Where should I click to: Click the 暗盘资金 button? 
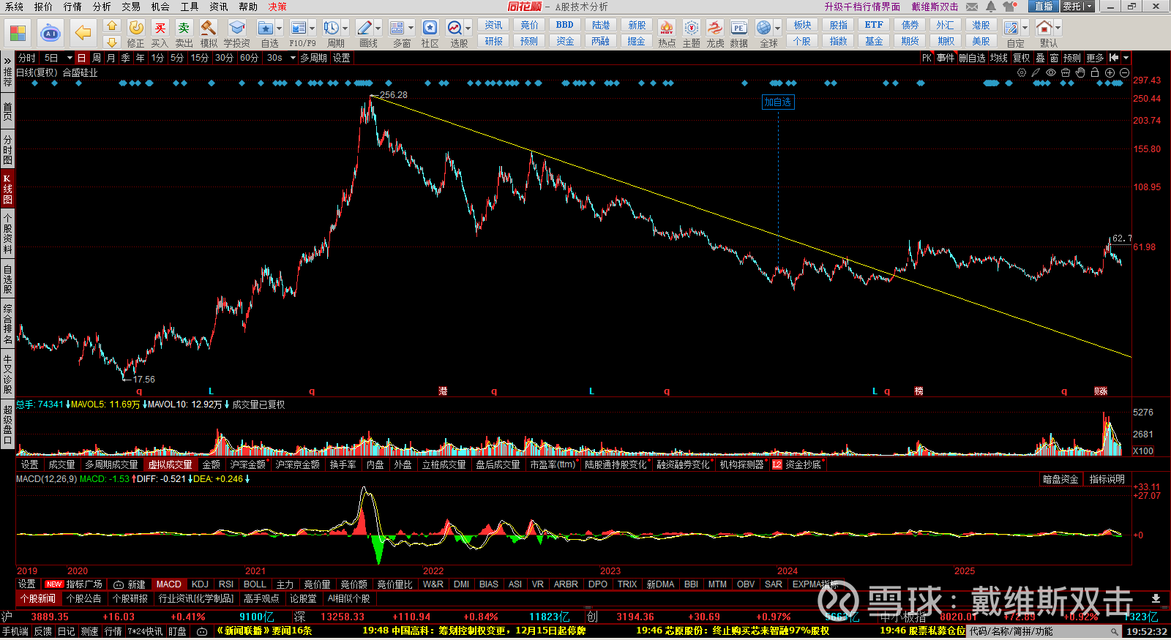pos(1060,480)
